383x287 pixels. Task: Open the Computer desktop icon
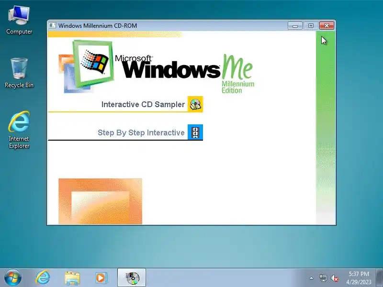pyautogui.click(x=19, y=21)
